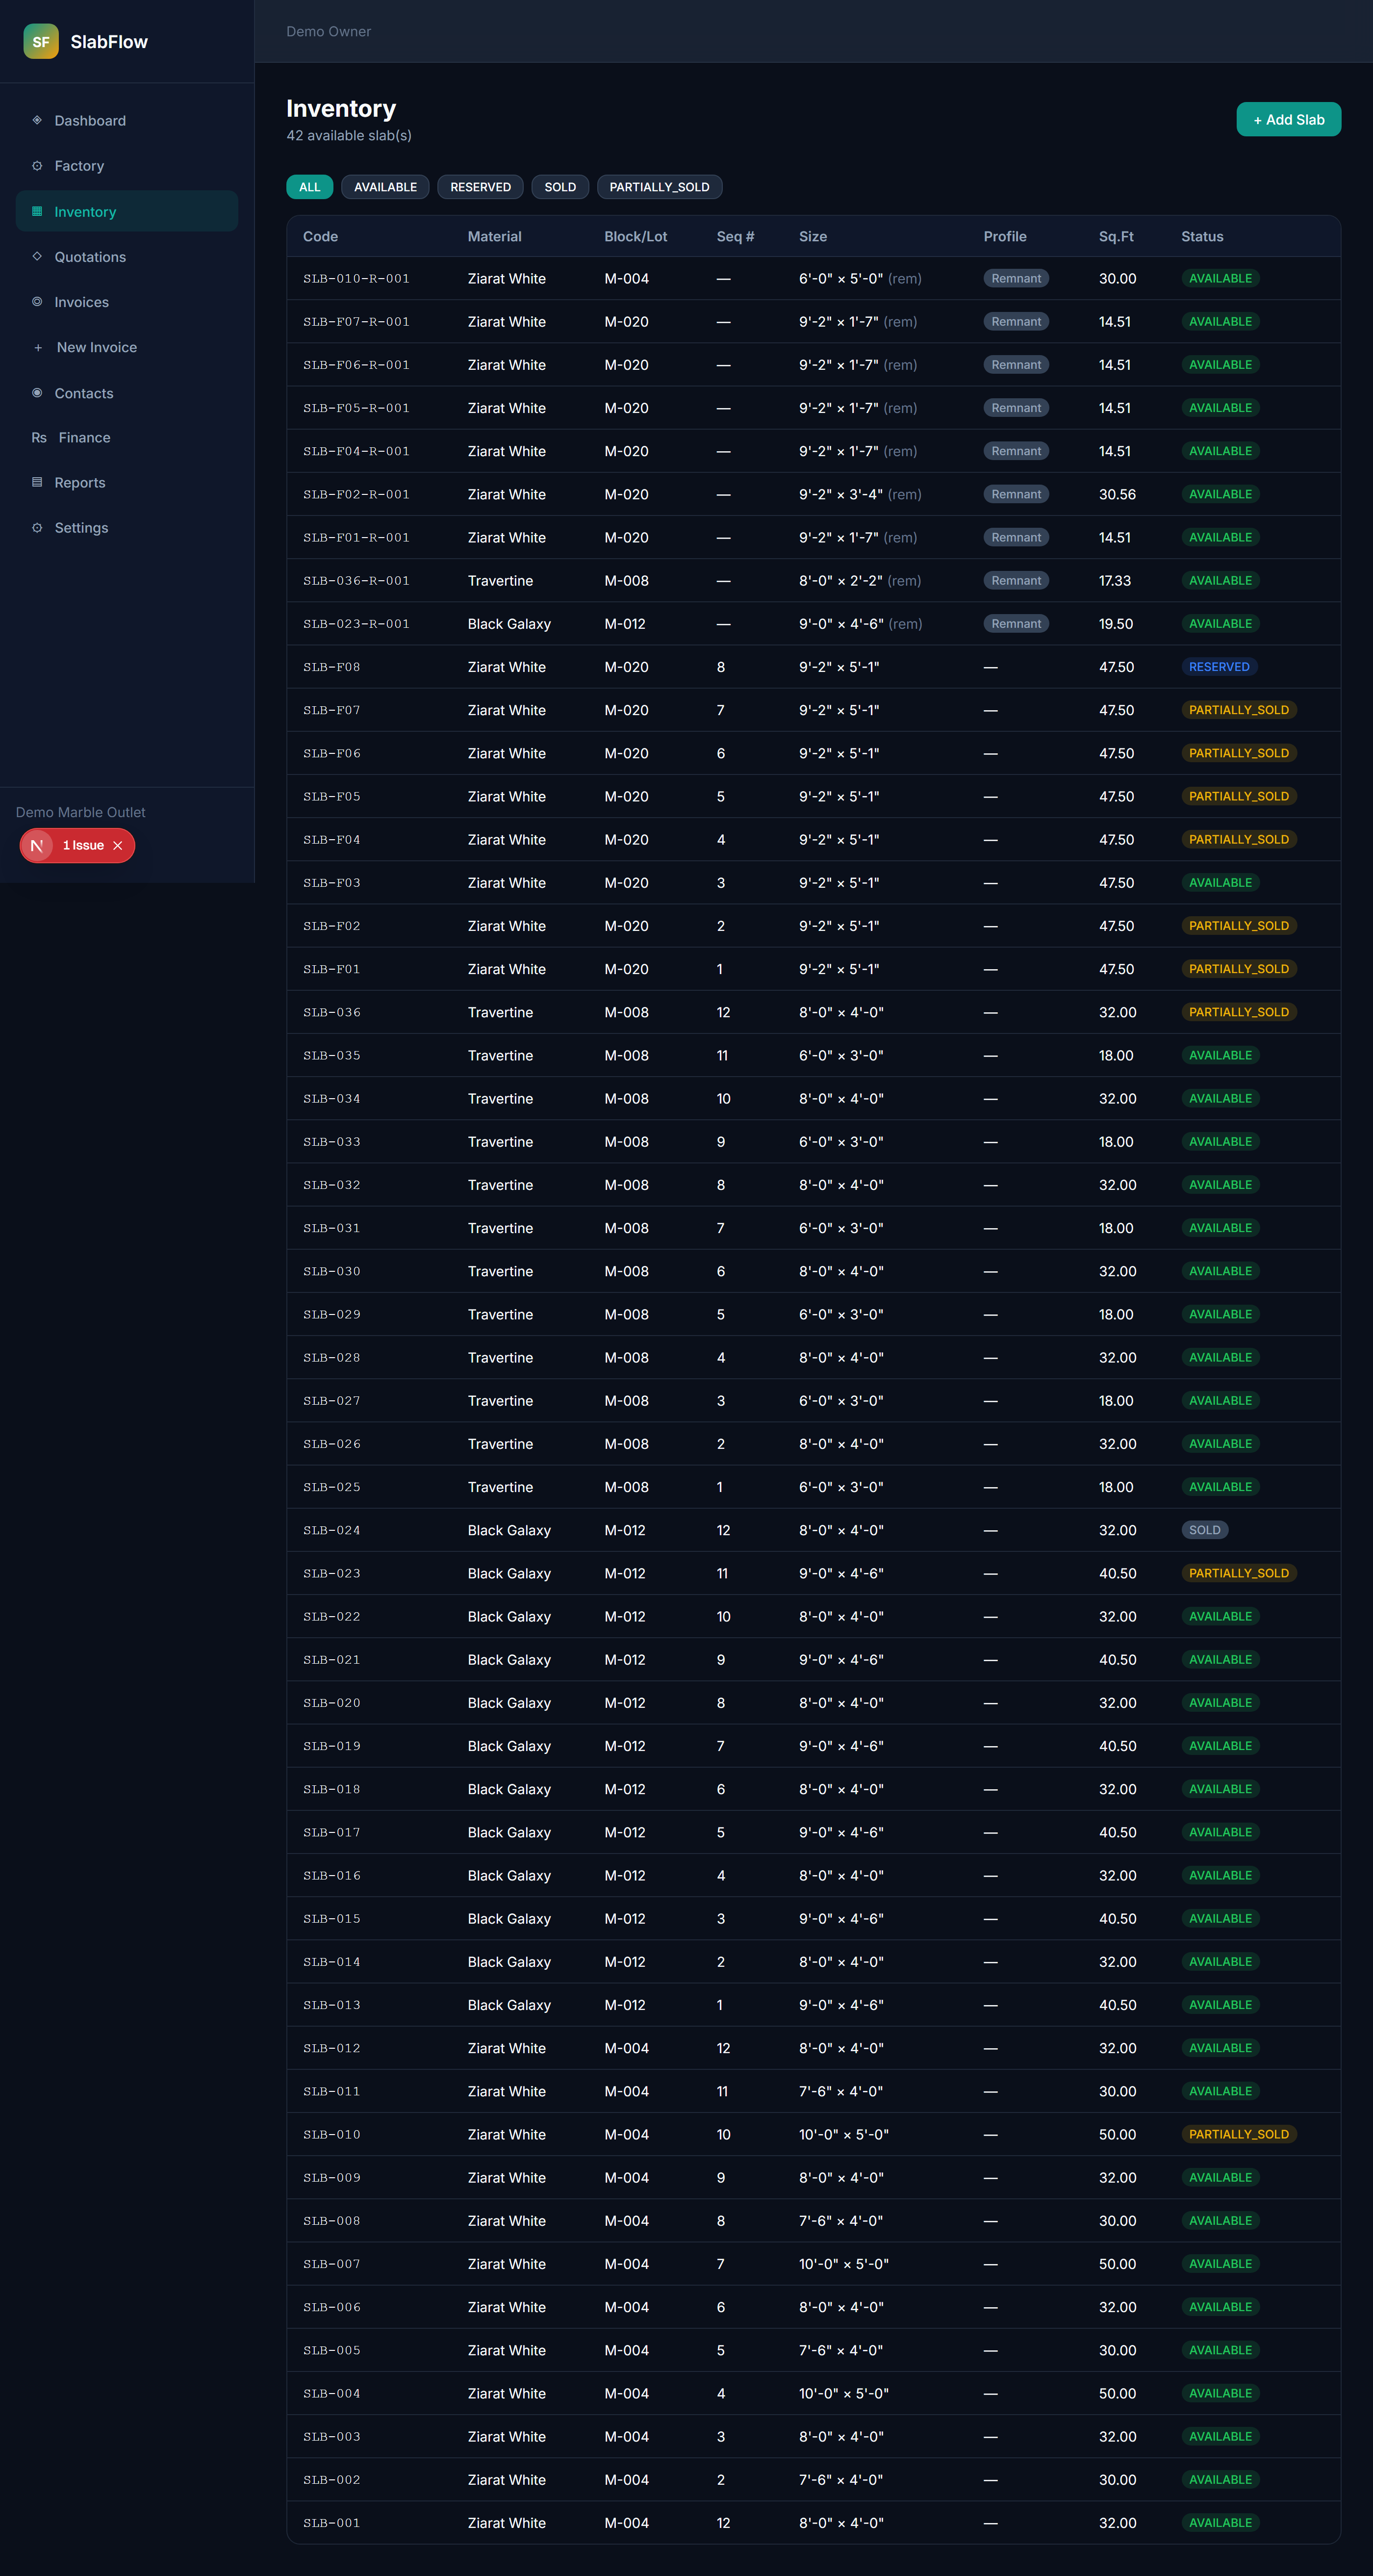Click 19.50 Sq.Ft value
Screen dimensions: 1373x2576
tap(1116, 624)
